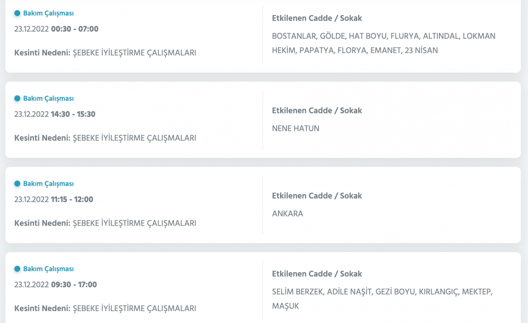Click the Bakım Çalışması label above 09:30 - 17:00
This screenshot has width=528, height=323.
click(48, 269)
